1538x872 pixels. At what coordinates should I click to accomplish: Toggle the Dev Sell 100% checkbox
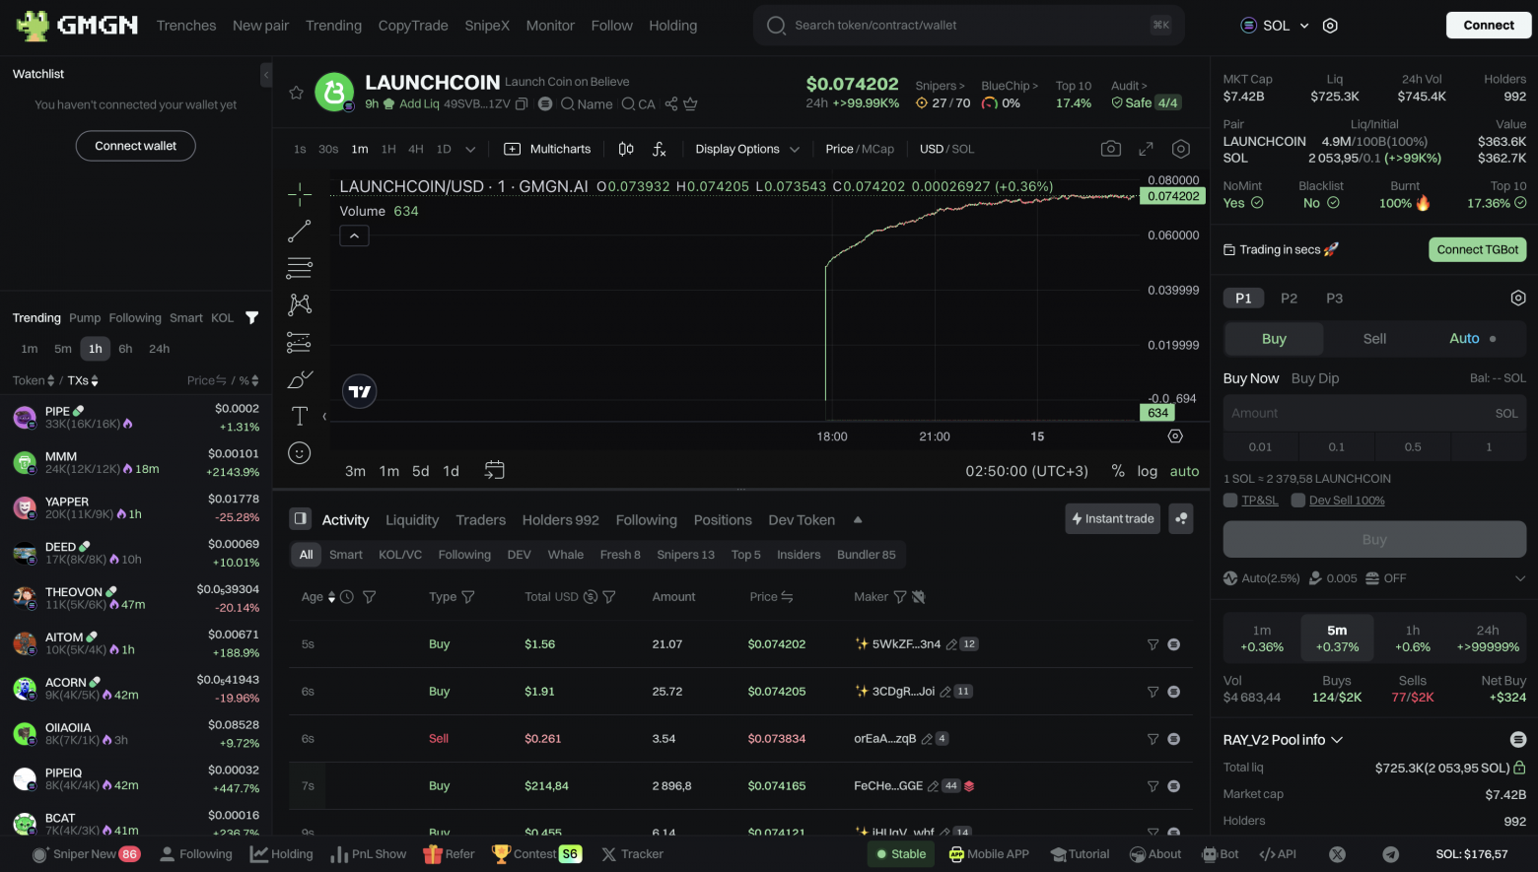(x=1298, y=501)
